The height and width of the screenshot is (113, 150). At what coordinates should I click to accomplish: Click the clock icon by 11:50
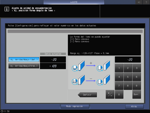click(2, 111)
